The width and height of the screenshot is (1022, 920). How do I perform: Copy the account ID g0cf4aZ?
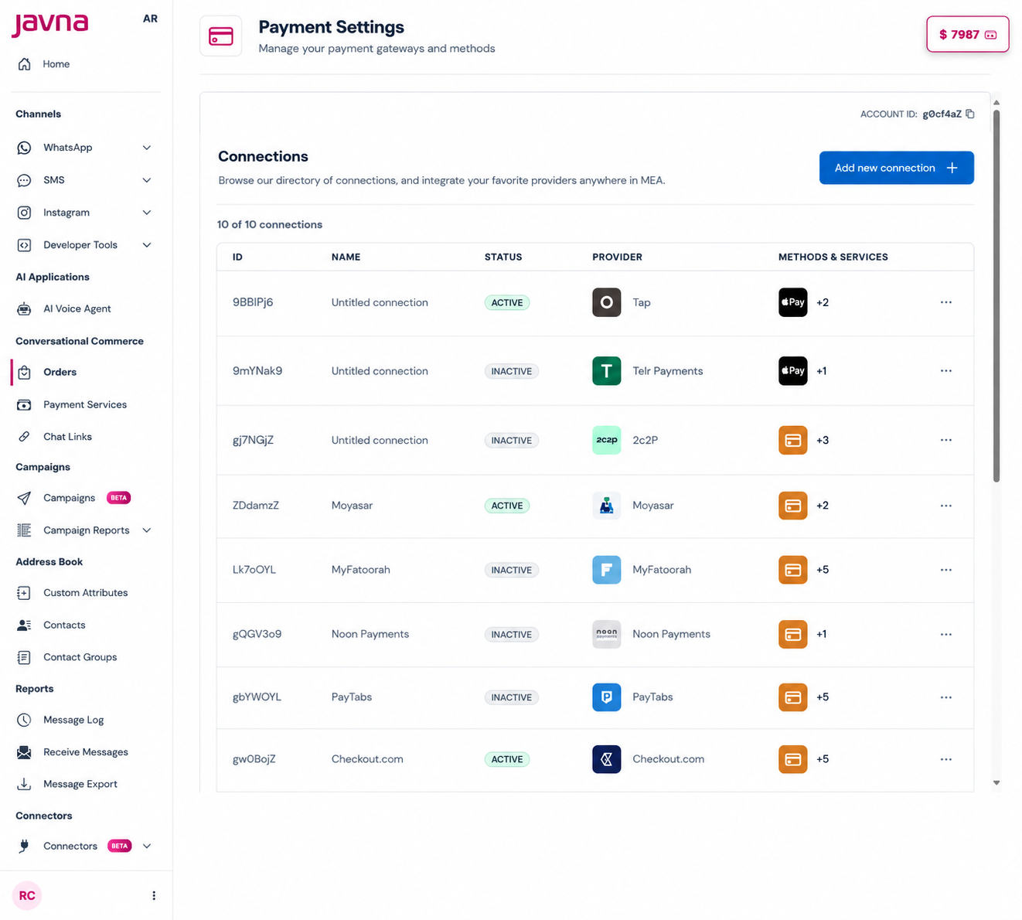click(x=970, y=114)
